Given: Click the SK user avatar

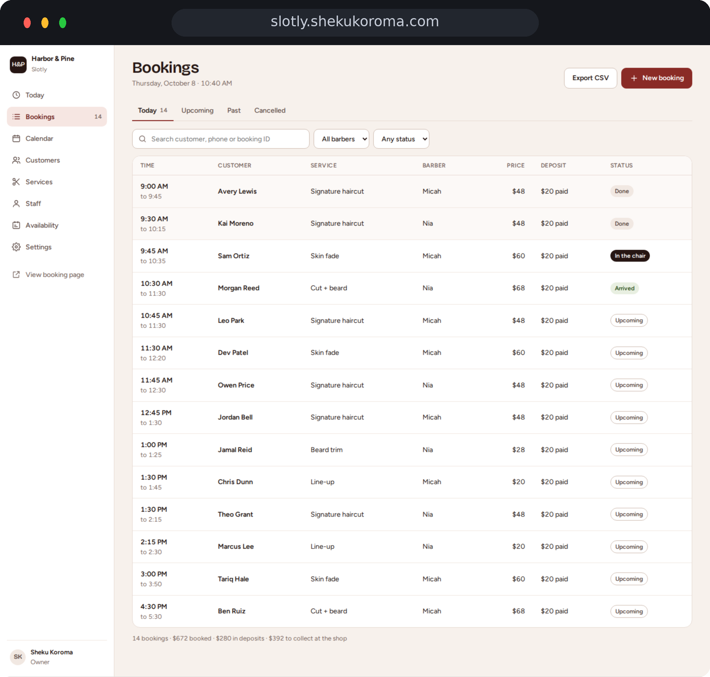Looking at the screenshot, I should tap(18, 657).
